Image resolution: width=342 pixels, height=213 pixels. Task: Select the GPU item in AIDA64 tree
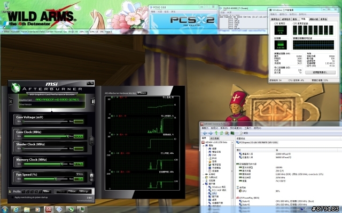point(213,193)
